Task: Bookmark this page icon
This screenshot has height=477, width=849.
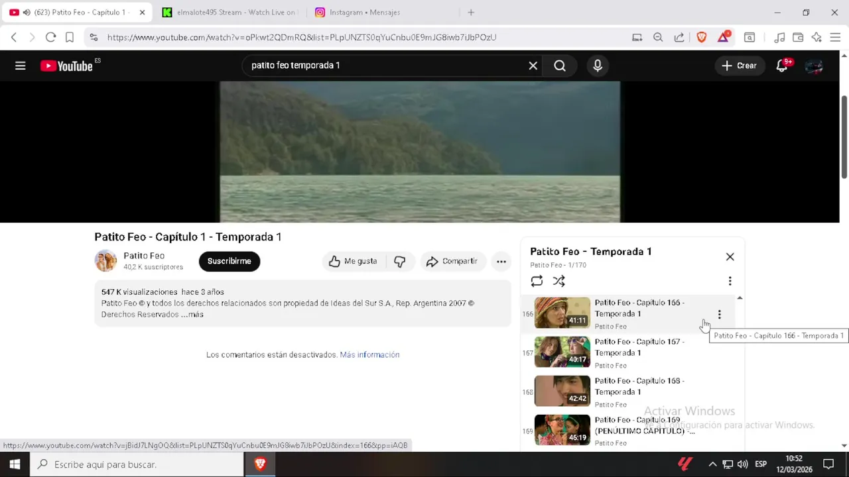Action: pos(69,37)
